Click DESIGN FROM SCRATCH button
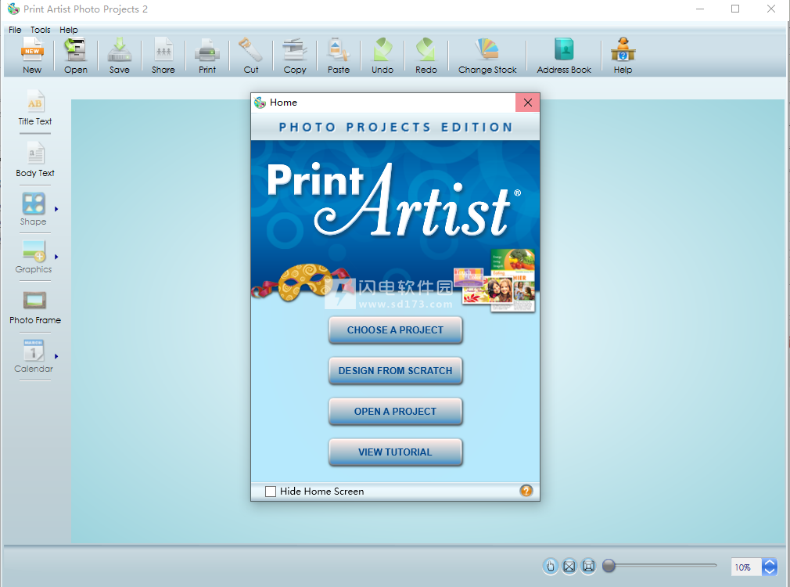 396,371
